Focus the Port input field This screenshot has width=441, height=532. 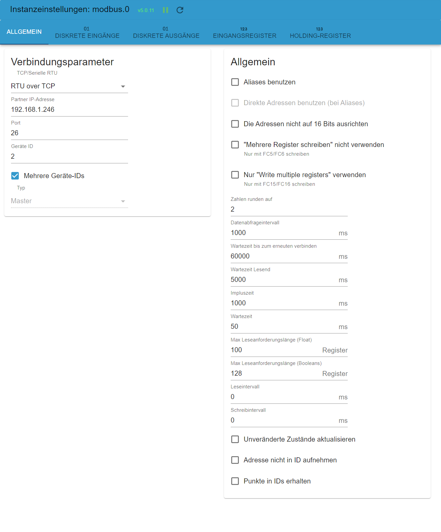70,133
